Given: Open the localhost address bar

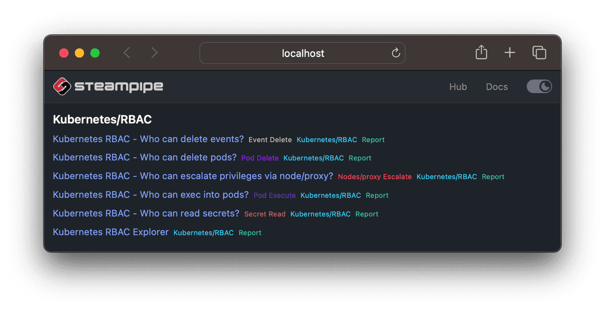Looking at the screenshot, I should 302,53.
